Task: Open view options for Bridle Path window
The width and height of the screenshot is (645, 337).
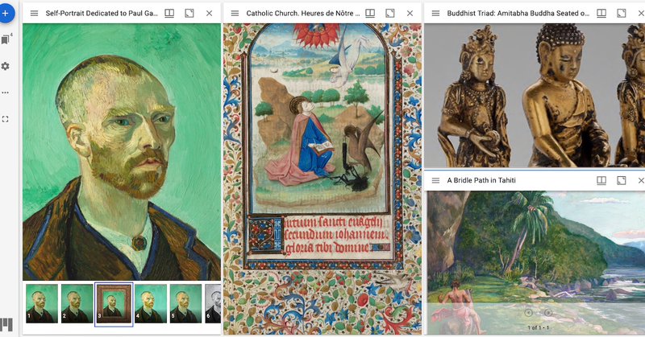Action: (601, 180)
